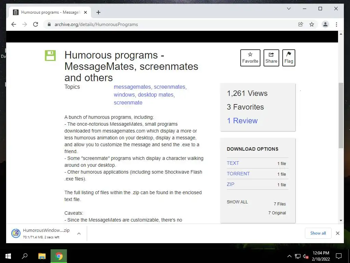Image resolution: width=350 pixels, height=263 pixels.
Task: Click the network tray icon
Action: 298,256
